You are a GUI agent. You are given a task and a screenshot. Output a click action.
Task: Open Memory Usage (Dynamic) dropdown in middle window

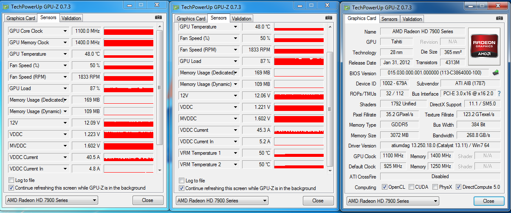click(235, 84)
